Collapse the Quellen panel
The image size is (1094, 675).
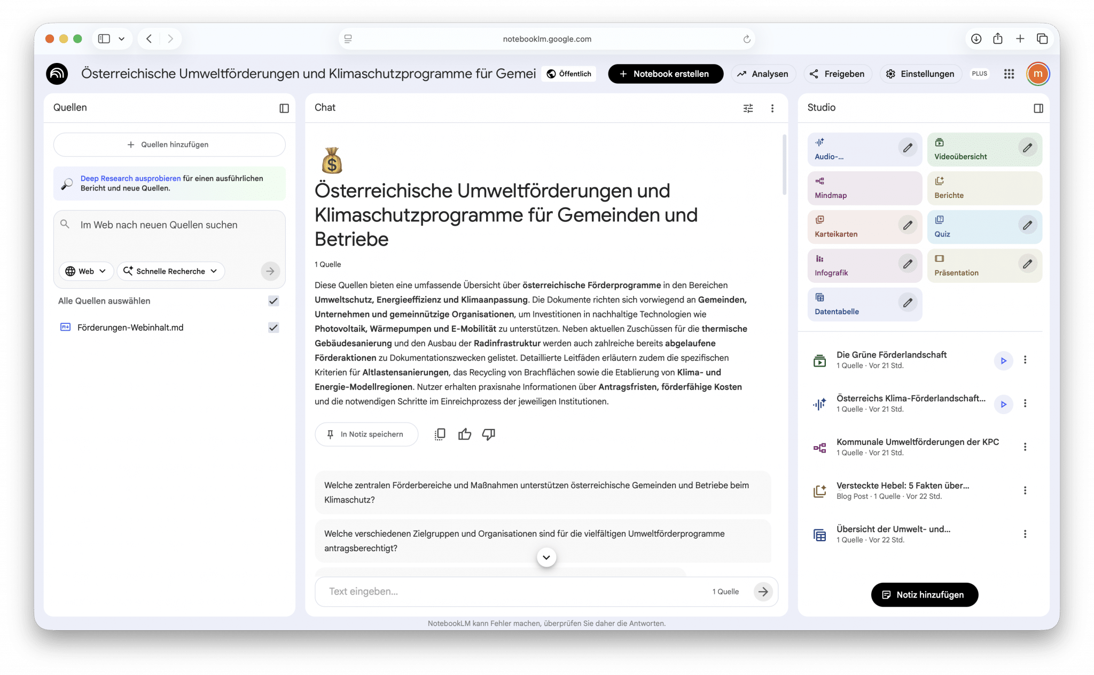284,108
